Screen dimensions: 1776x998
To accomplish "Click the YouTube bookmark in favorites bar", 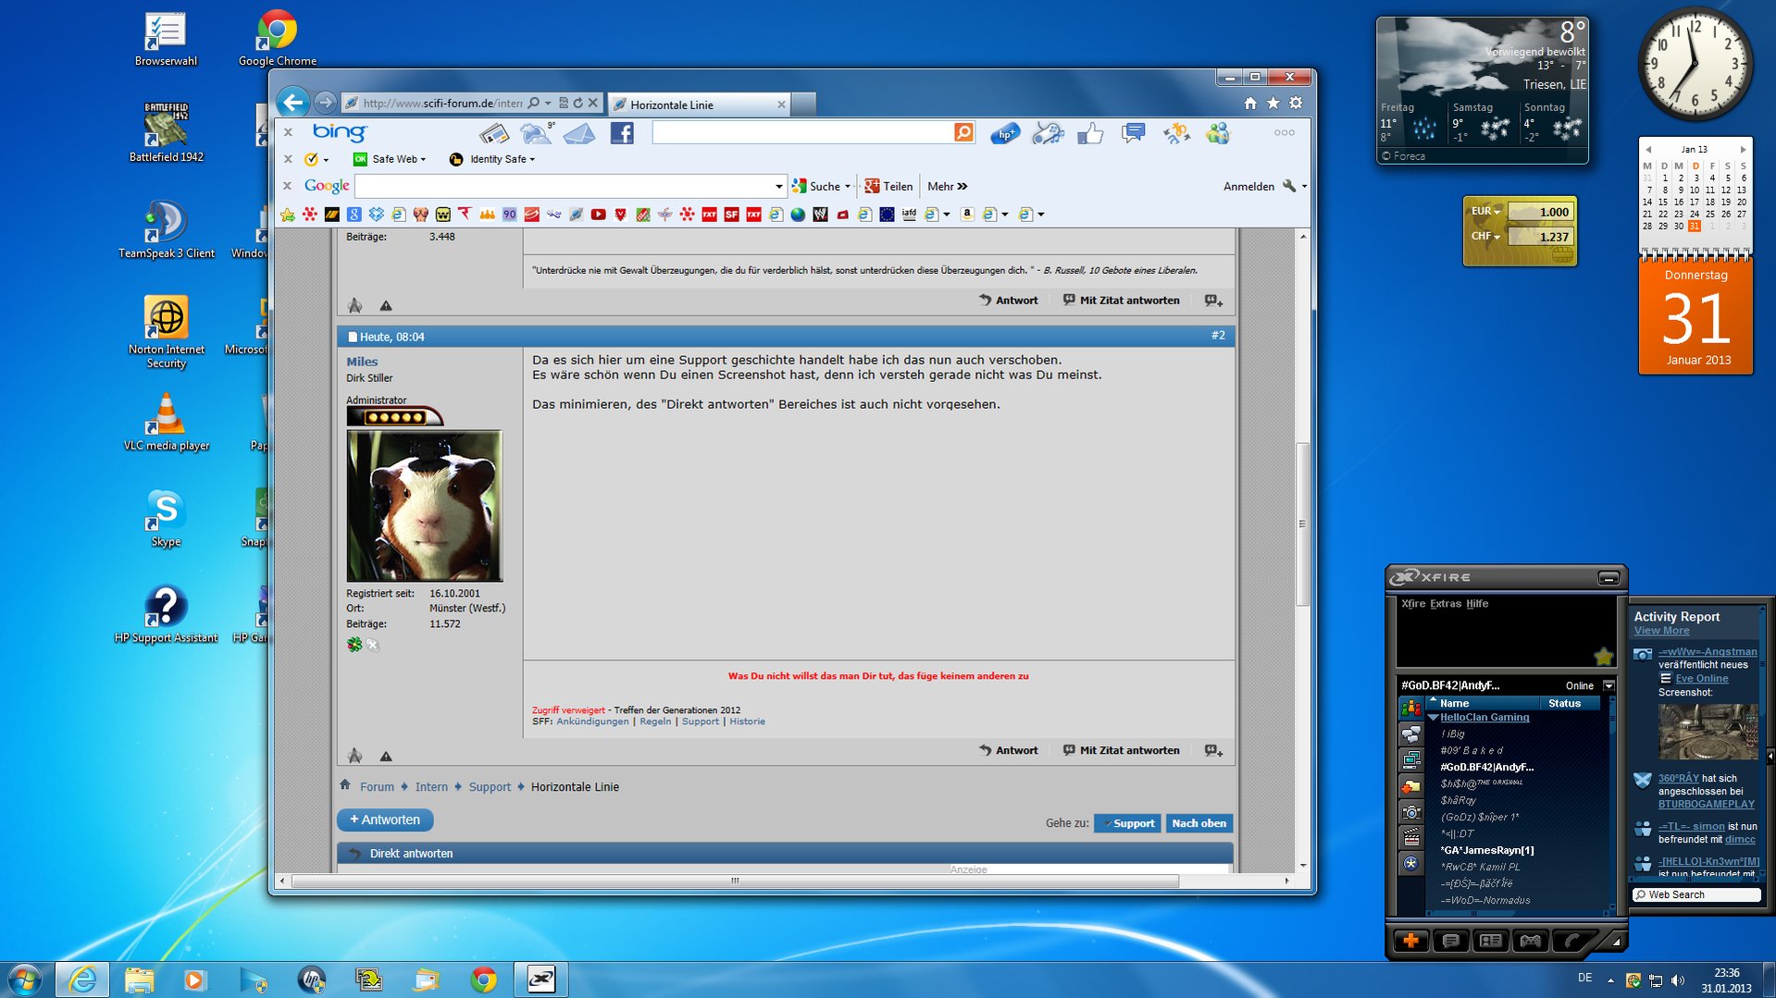I will 598,215.
